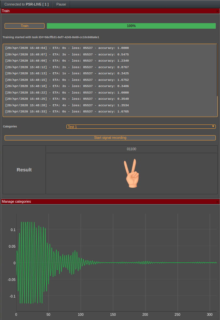Image resolution: width=220 pixels, height=320 pixels.
Task: Close the Manage categories panel
Action: coord(217,202)
